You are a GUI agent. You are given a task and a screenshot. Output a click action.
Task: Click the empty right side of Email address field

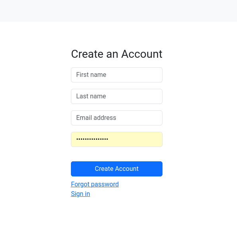(x=139, y=118)
